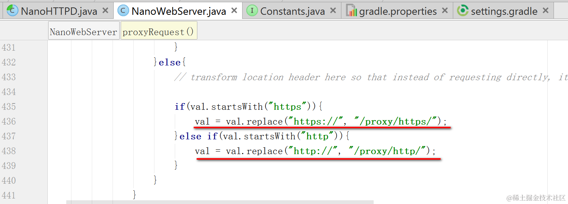
Task: Click the Constants.java interface icon
Action: pyautogui.click(x=252, y=11)
